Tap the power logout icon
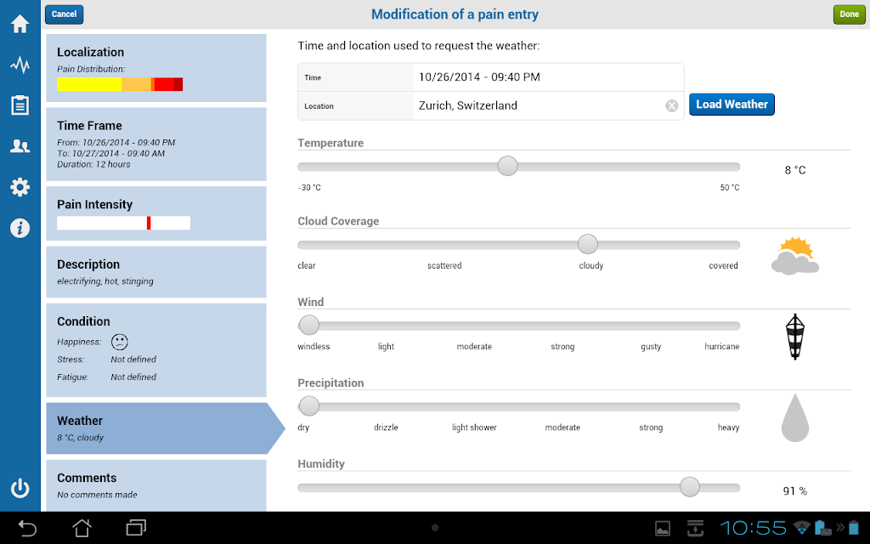The height and width of the screenshot is (544, 870). click(x=20, y=488)
